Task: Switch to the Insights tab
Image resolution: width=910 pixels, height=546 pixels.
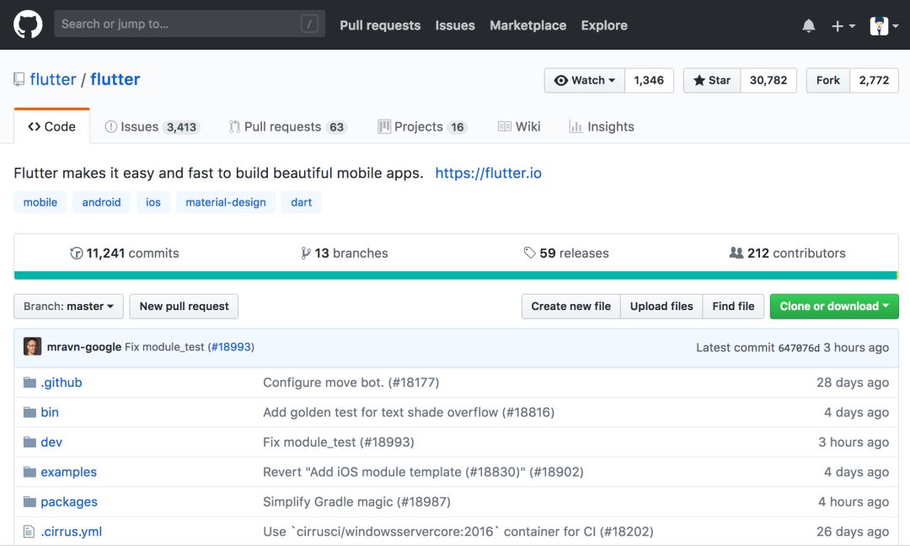Action: 602,126
